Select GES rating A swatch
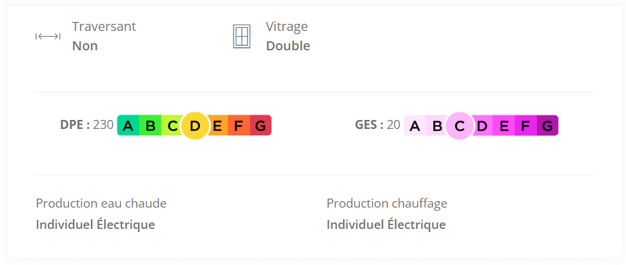This screenshot has height=265, width=626. 415,126
